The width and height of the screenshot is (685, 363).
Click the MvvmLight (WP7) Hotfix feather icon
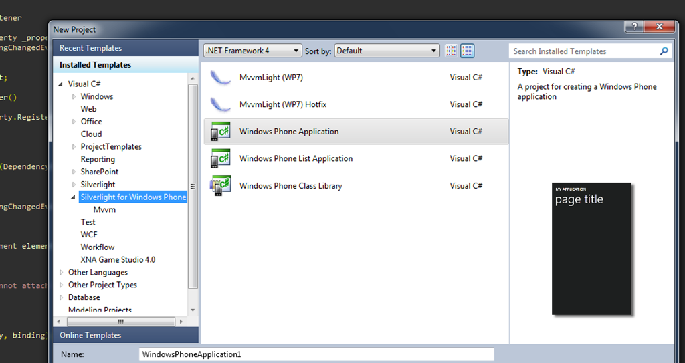[221, 105]
